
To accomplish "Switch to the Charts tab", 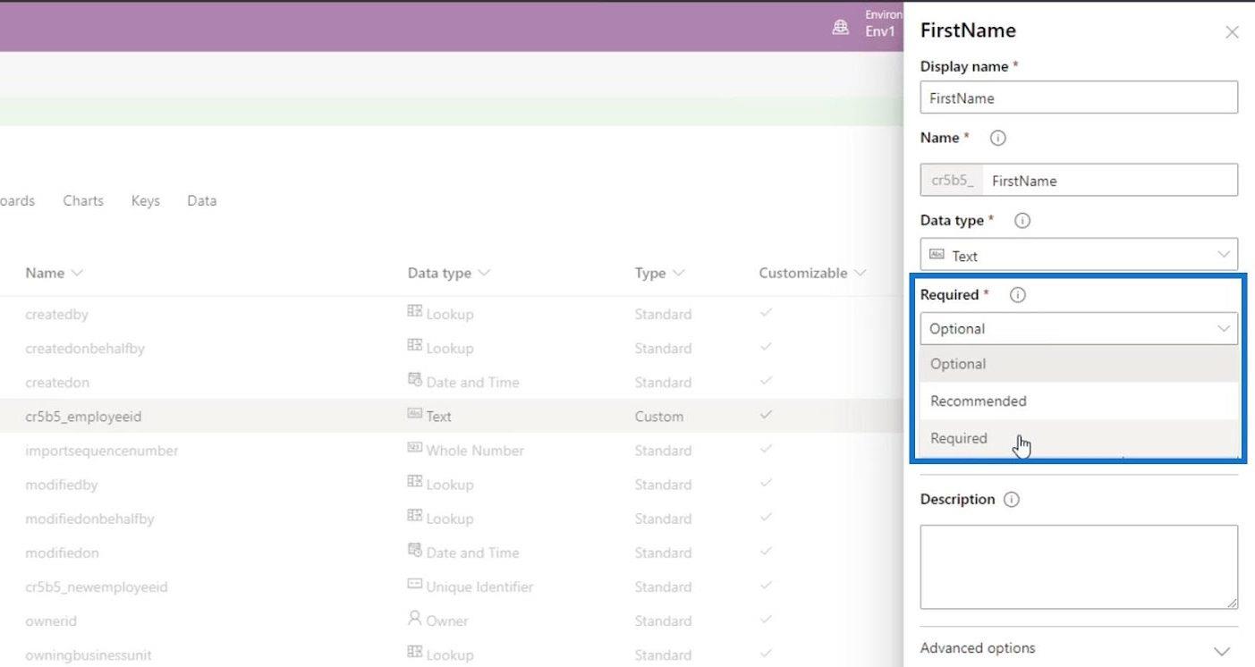I will coord(83,200).
